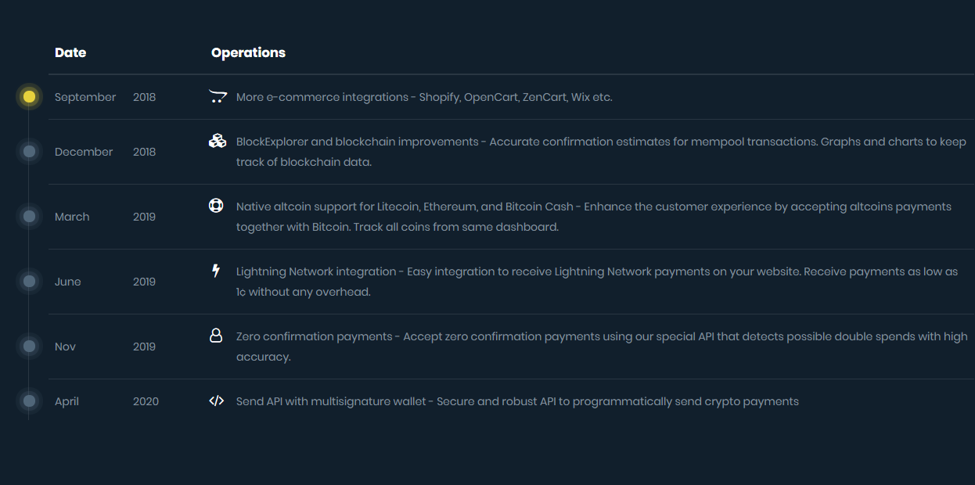Select the Nov 2019 timeline marker
Image resolution: width=975 pixels, height=485 pixels.
click(x=29, y=347)
